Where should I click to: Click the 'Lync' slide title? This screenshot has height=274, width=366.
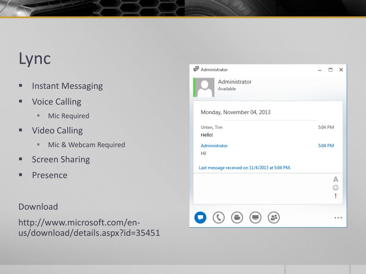(x=35, y=59)
